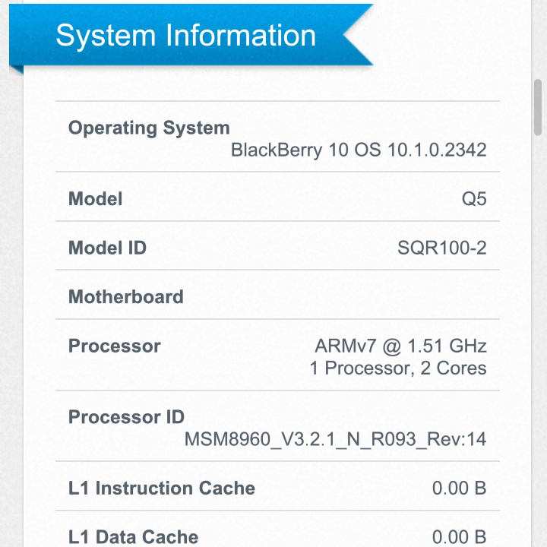Viewport: 547px width, 547px height.
Task: Click the Processor row label
Action: [x=114, y=346]
